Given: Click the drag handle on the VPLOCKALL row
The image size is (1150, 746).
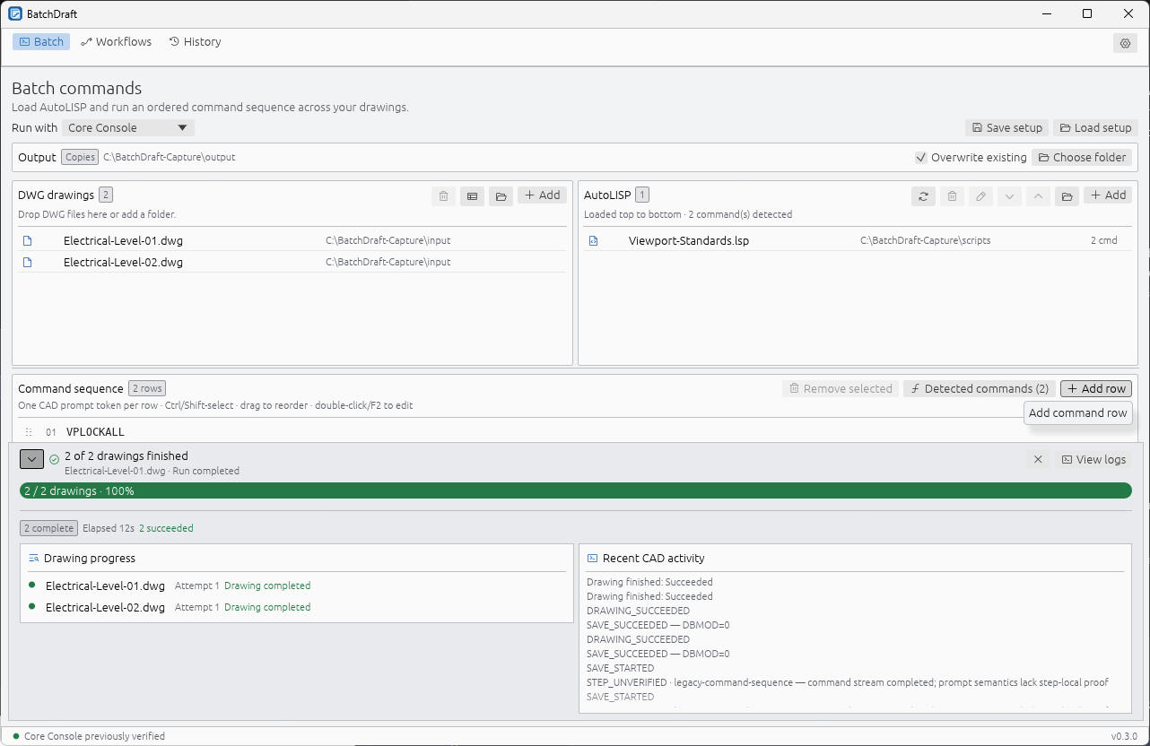Looking at the screenshot, I should click(x=29, y=432).
